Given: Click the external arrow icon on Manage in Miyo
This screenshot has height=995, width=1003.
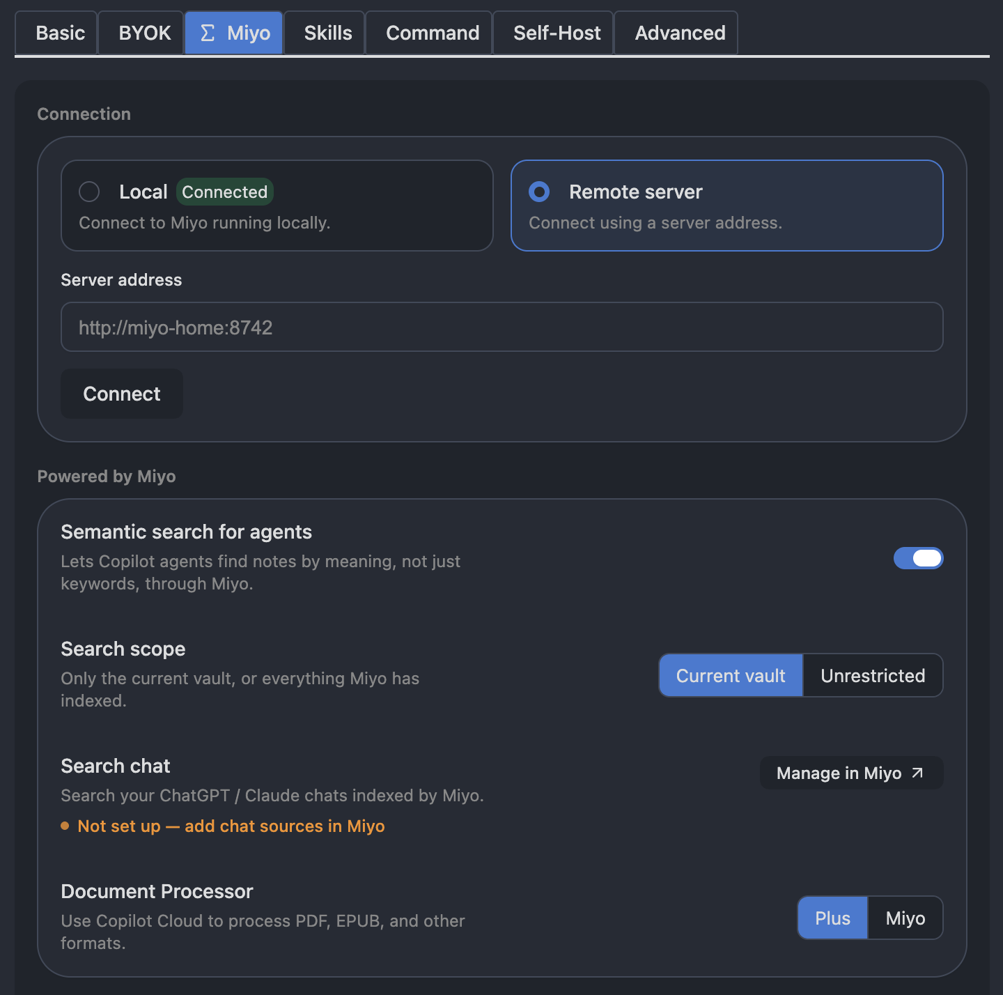Looking at the screenshot, I should [x=917, y=773].
